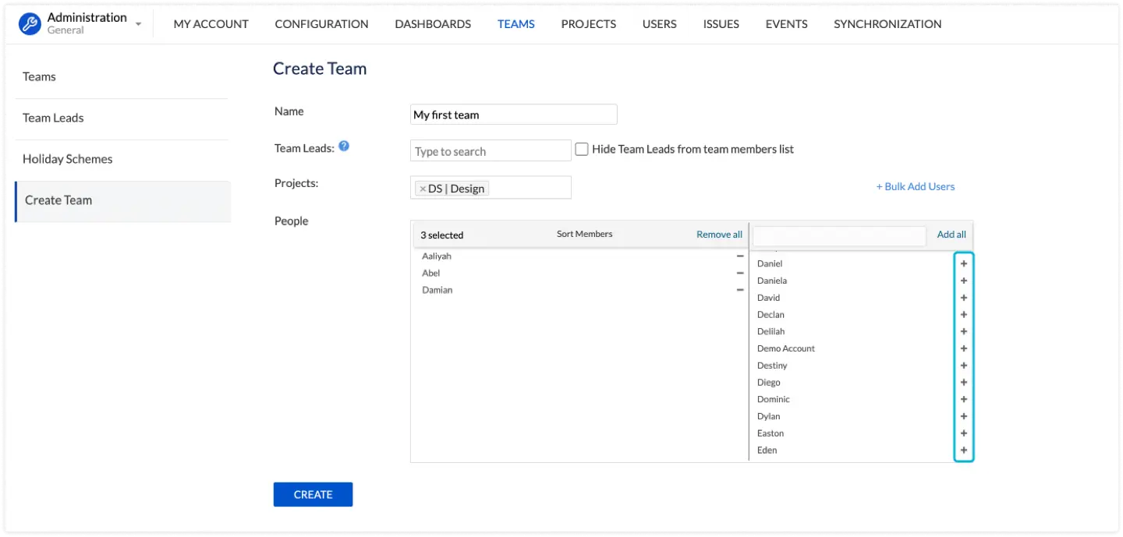Add Destiny to the team
Image resolution: width=1123 pixels, height=537 pixels.
pos(964,366)
